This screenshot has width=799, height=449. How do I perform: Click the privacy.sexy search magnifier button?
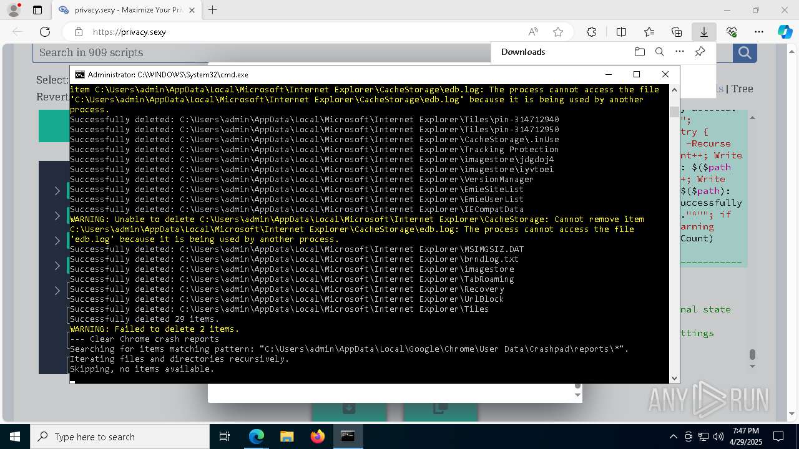745,52
